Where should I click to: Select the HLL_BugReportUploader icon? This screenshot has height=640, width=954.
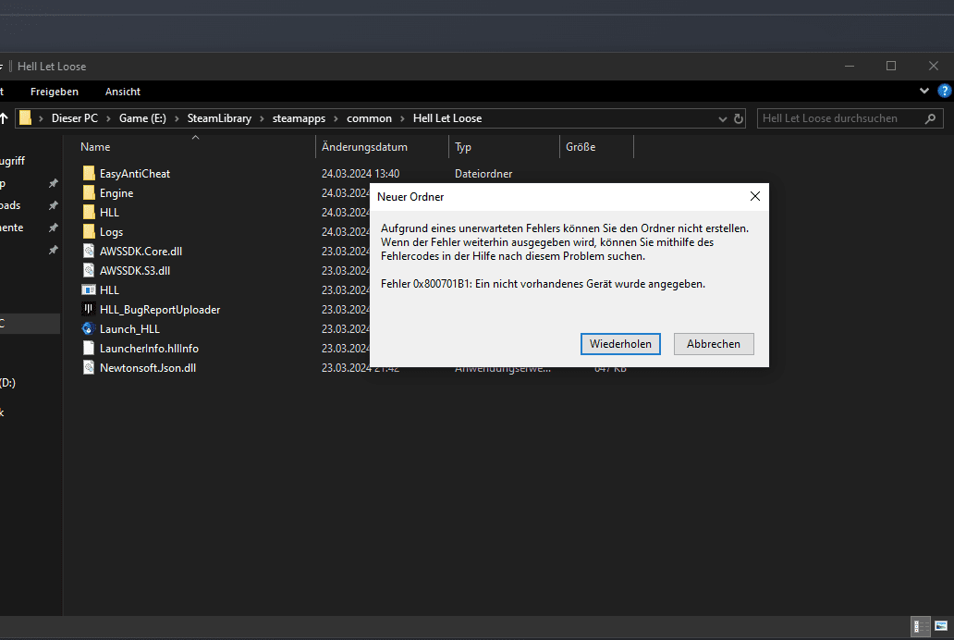[89, 309]
